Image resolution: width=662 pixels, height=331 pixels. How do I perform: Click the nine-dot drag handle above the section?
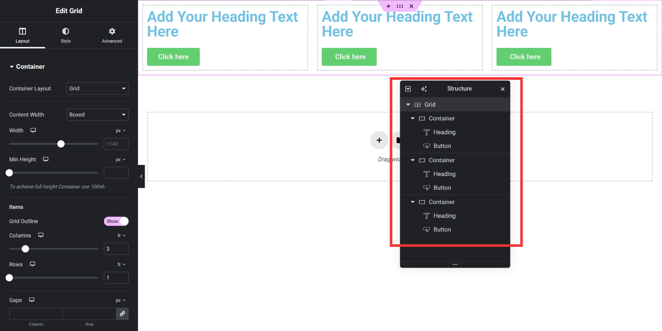[400, 6]
